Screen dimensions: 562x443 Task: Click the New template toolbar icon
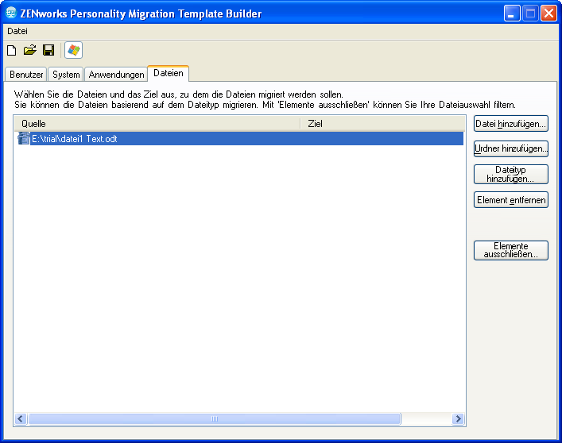click(11, 50)
